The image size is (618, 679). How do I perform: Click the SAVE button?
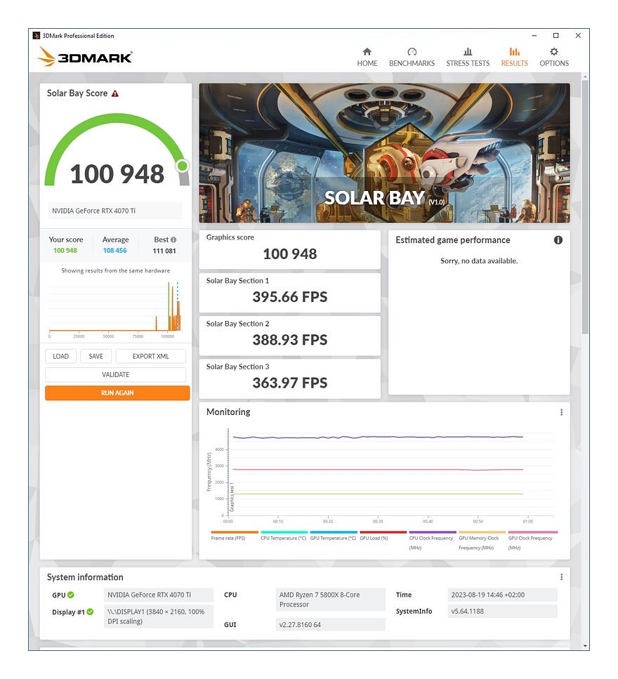[x=96, y=357]
